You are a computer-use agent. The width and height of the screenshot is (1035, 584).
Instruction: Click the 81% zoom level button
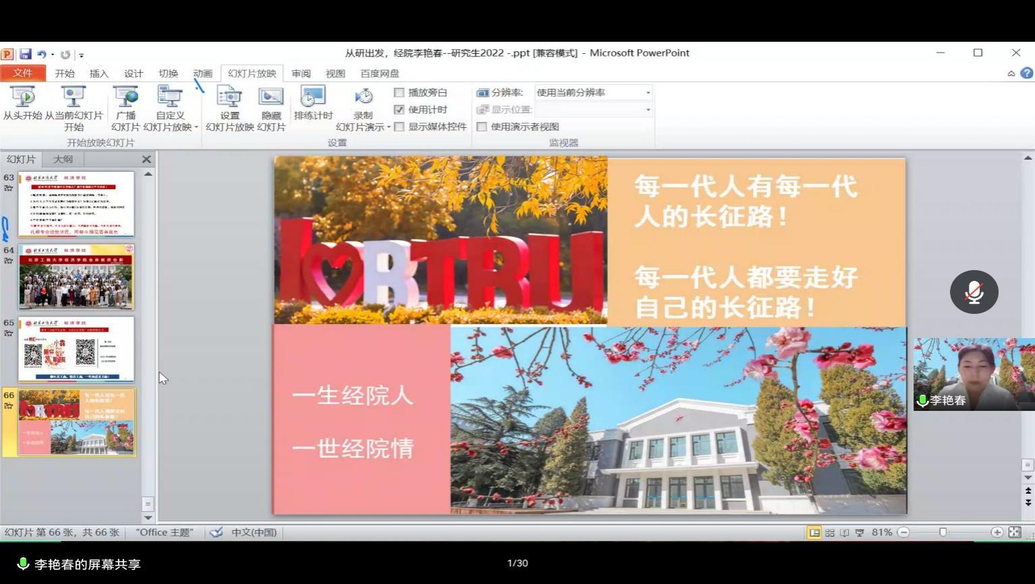click(882, 532)
